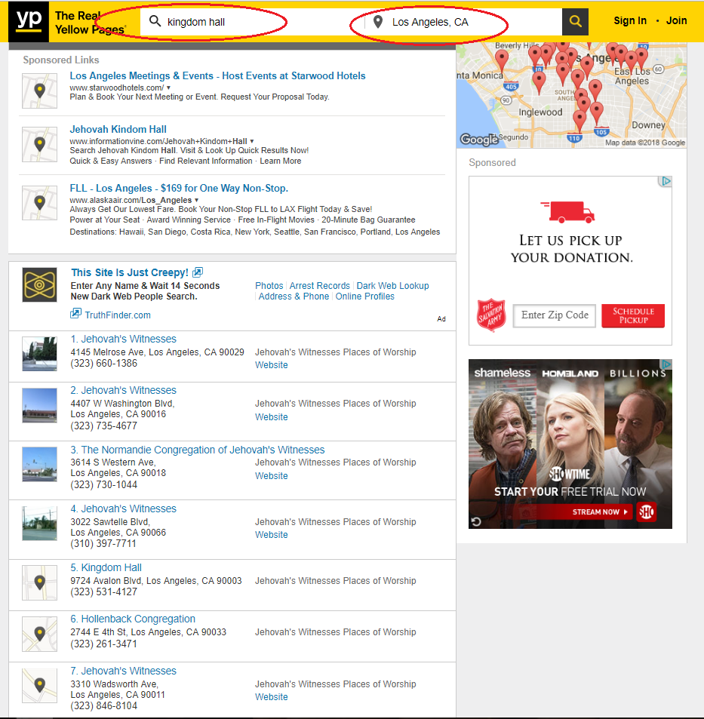Expand the dropdown arrow after www.starwoodhotels.com/
The height and width of the screenshot is (719, 704).
pos(169,88)
